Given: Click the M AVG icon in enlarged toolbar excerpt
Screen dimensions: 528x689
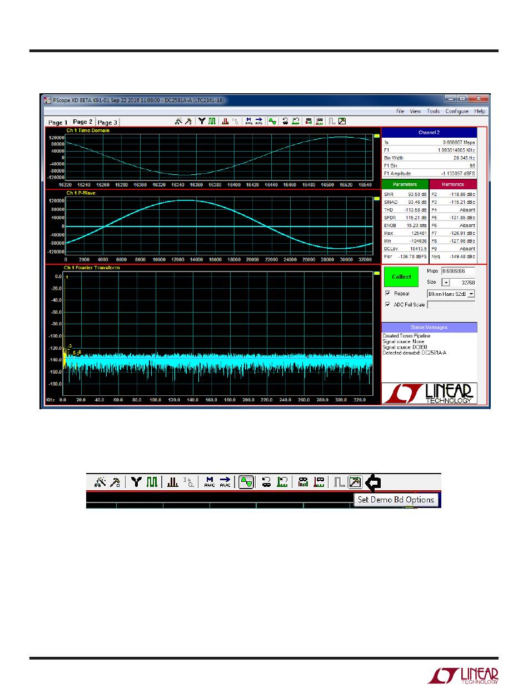Looking at the screenshot, I should tap(210, 482).
